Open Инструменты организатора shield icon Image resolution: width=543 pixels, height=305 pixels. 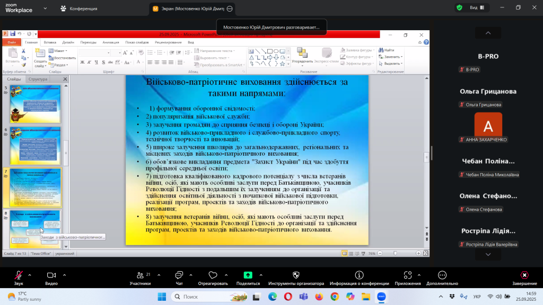296,275
